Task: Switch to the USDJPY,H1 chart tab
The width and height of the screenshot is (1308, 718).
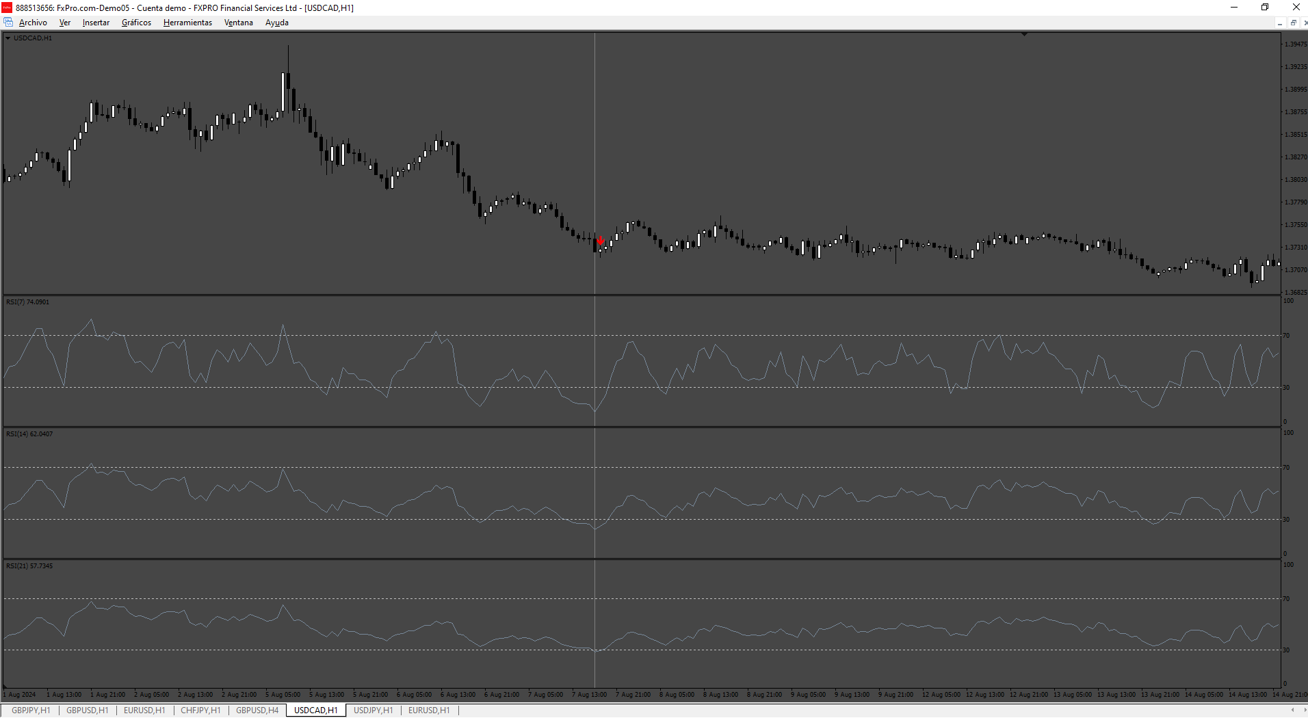Action: coord(374,710)
